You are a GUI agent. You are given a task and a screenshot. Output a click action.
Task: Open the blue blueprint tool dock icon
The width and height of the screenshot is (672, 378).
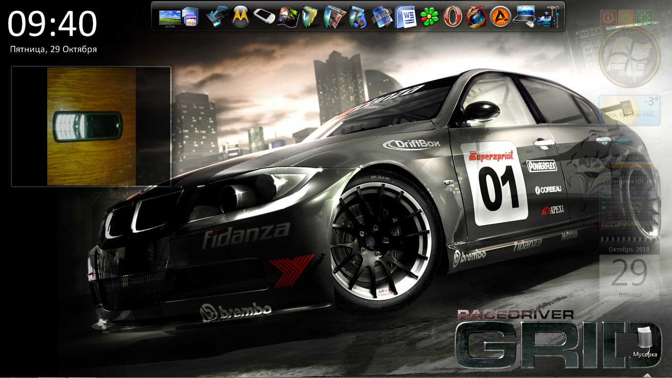pyautogui.click(x=216, y=17)
